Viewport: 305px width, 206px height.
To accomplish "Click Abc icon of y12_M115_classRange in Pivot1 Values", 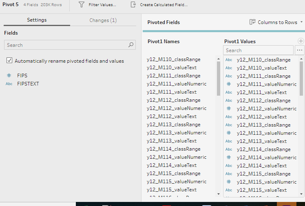I will [229, 174].
